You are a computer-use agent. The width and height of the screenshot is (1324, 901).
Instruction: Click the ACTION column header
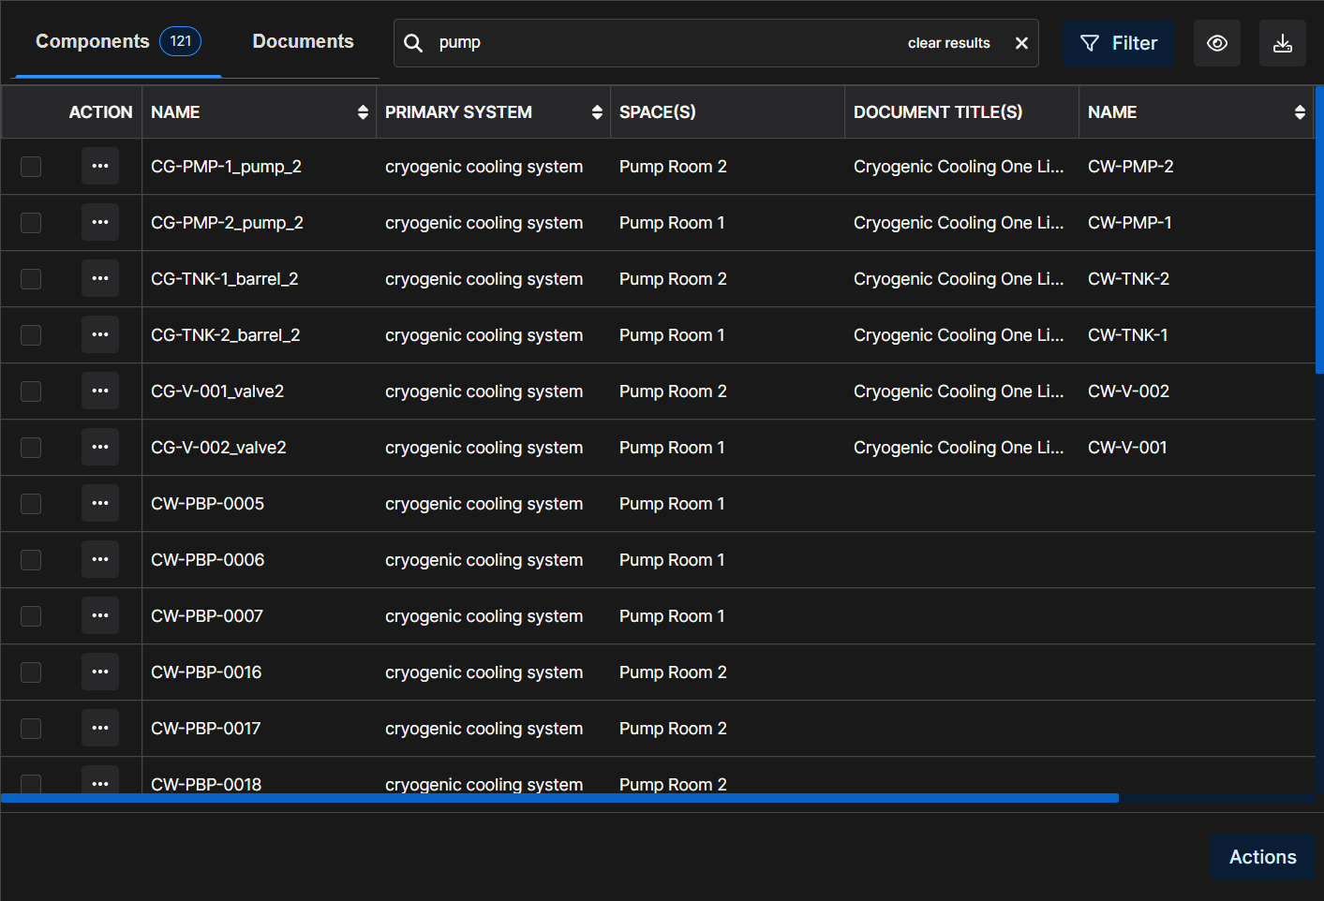point(100,112)
